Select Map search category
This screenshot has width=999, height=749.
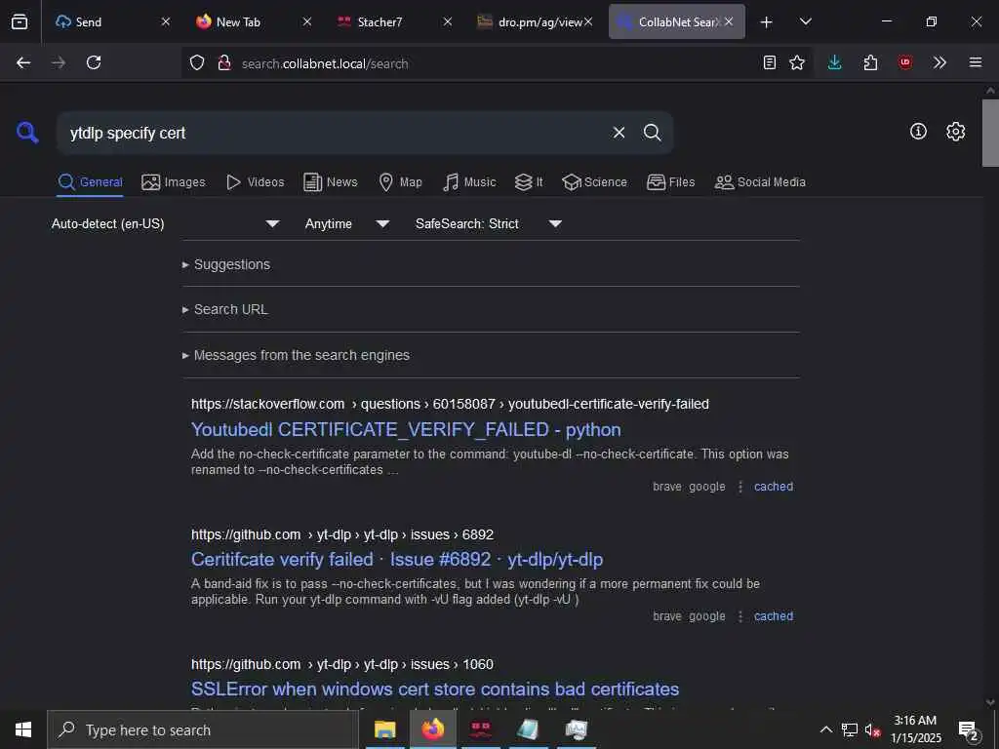[x=400, y=182]
